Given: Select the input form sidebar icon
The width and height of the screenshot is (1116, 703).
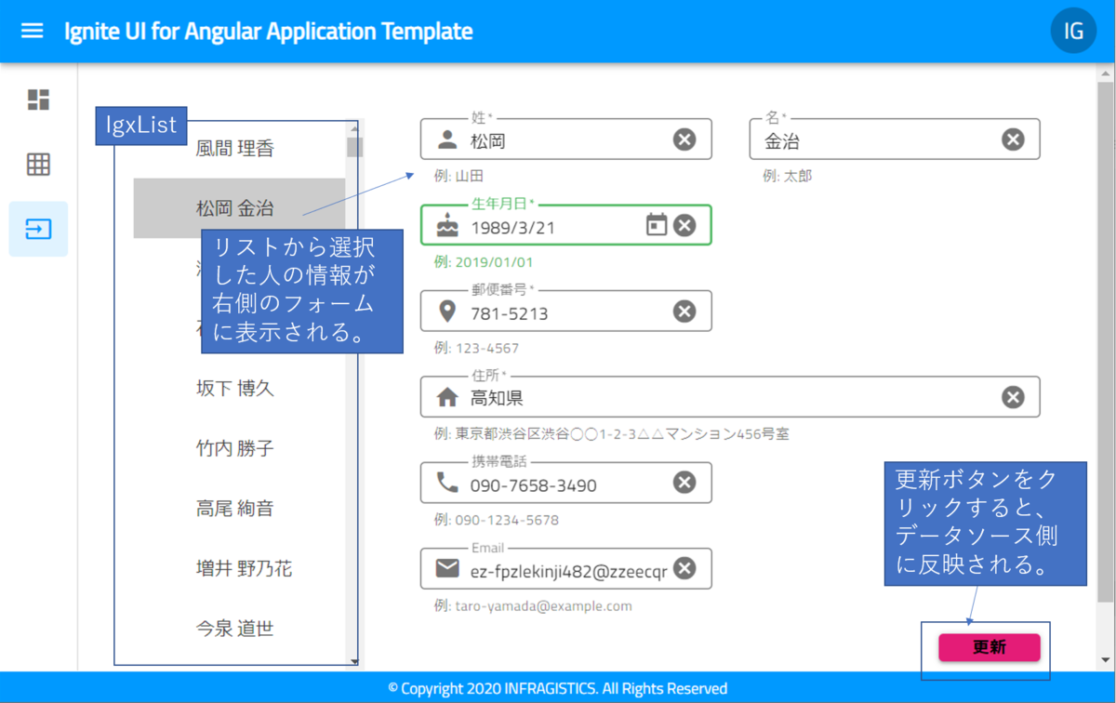Looking at the screenshot, I should tap(38, 229).
